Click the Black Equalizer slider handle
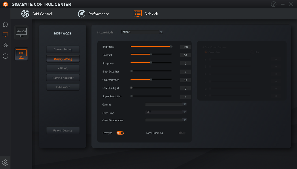This screenshot has width=297, height=169. (131, 71)
